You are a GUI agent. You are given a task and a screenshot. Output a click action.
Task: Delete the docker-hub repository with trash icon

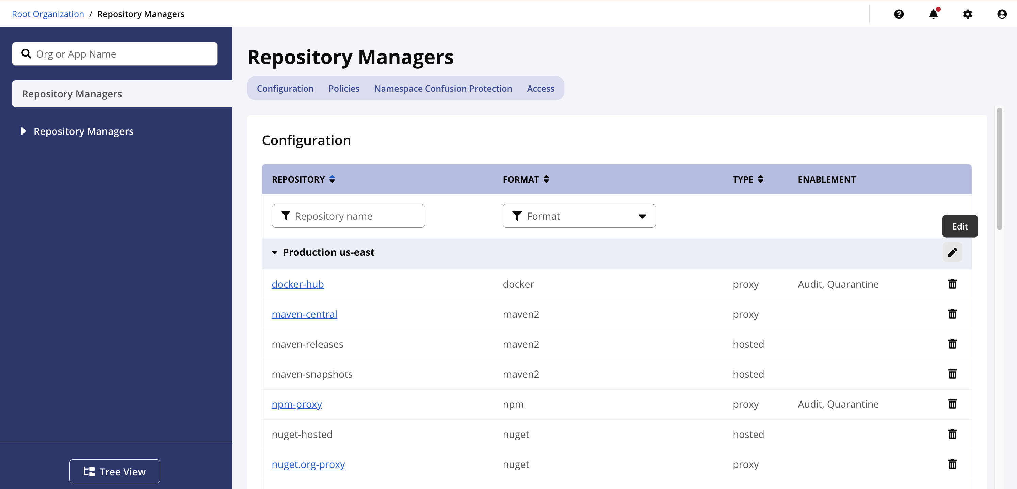tap(952, 284)
